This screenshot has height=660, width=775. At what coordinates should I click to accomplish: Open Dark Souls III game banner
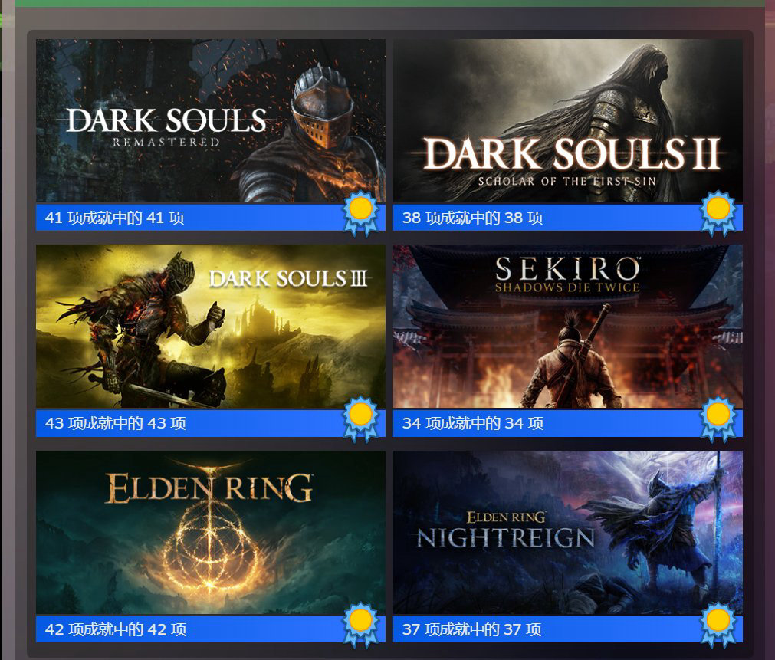pyautogui.click(x=211, y=327)
